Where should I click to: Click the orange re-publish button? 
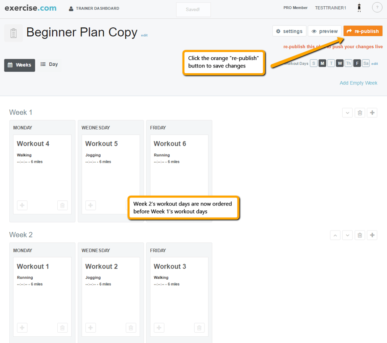click(363, 31)
